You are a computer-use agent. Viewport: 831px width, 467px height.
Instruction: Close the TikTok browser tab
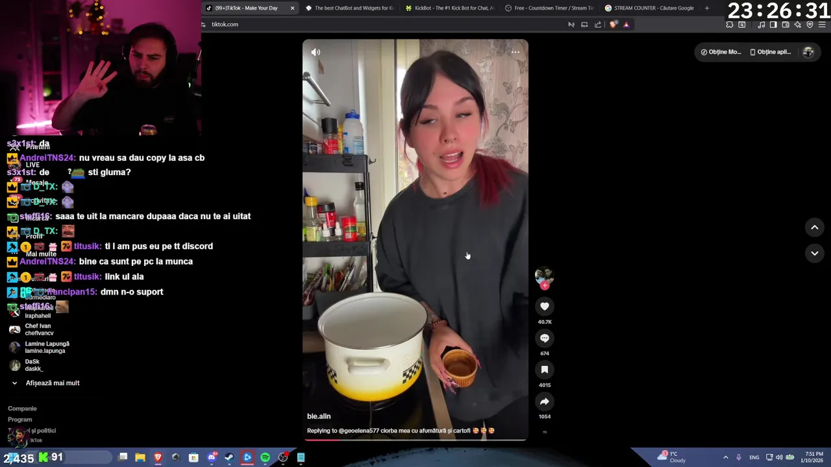[292, 8]
